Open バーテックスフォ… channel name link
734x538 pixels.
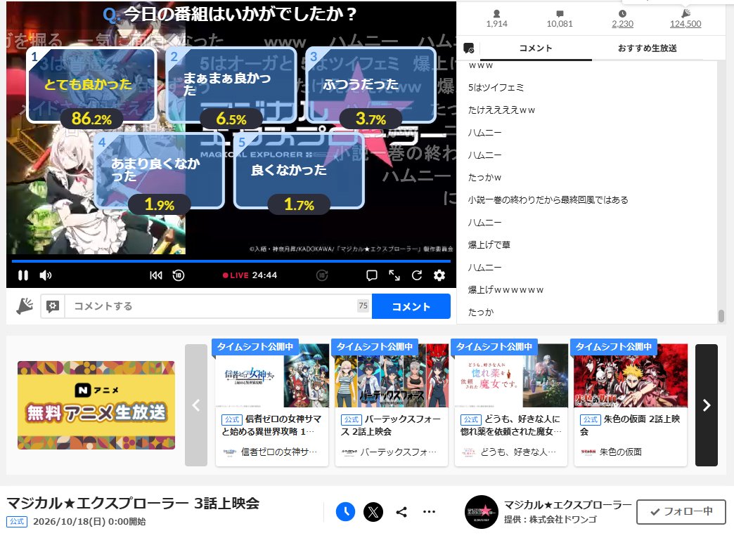click(x=398, y=452)
